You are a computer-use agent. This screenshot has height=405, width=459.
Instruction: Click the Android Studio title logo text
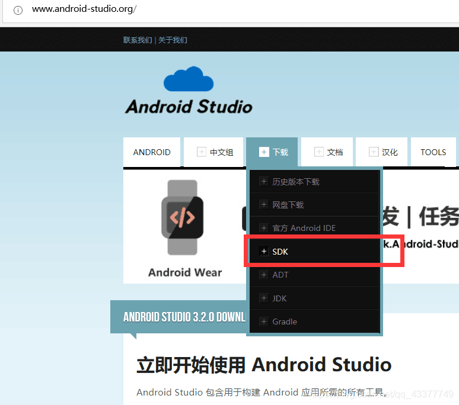(189, 107)
